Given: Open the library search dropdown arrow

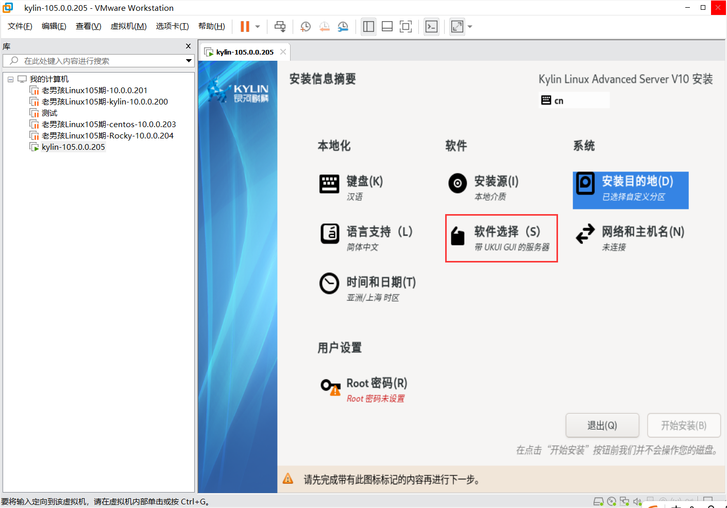Looking at the screenshot, I should click(x=189, y=61).
